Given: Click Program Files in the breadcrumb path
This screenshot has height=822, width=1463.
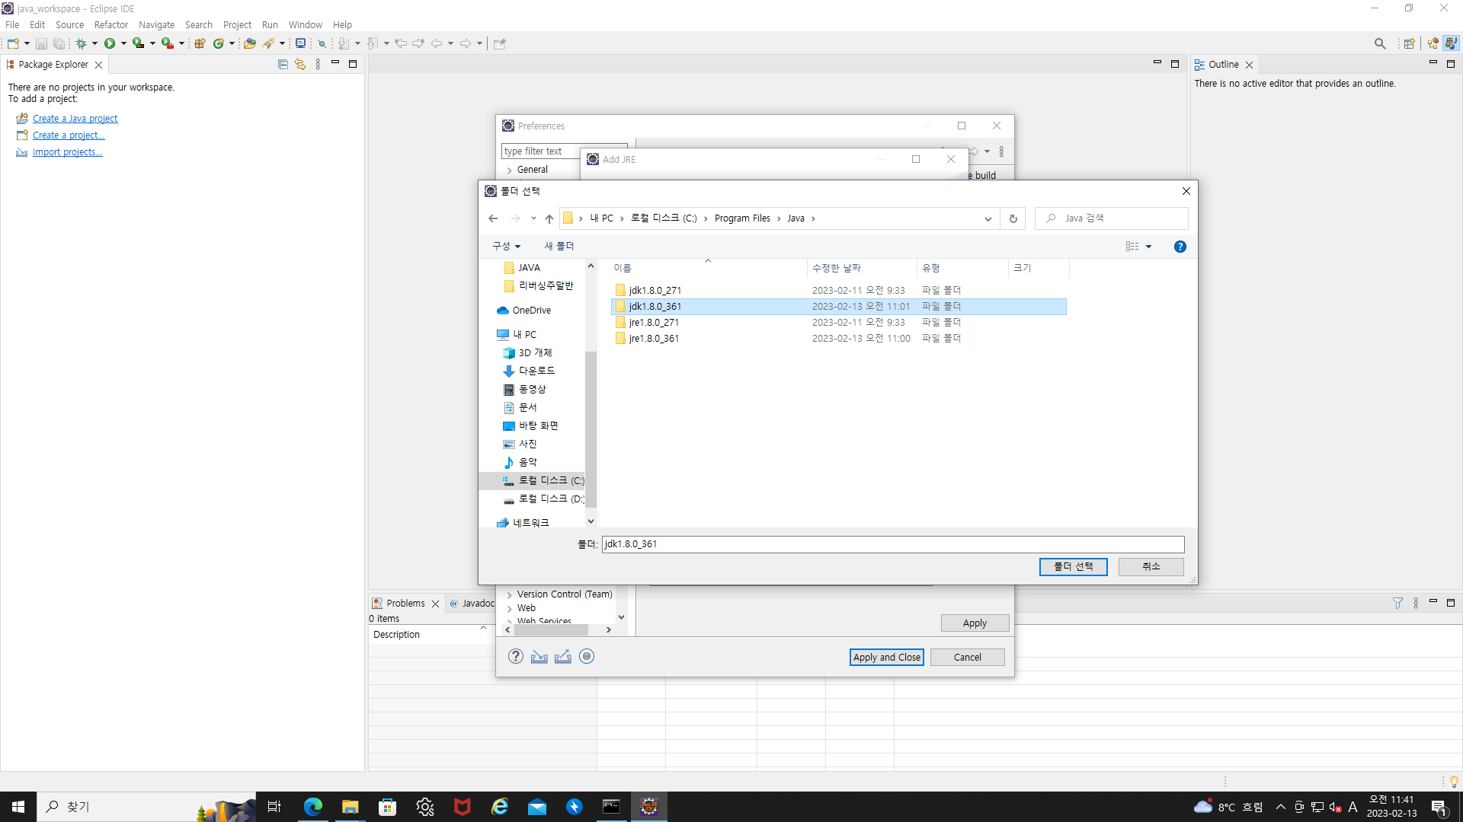Looking at the screenshot, I should tap(742, 218).
